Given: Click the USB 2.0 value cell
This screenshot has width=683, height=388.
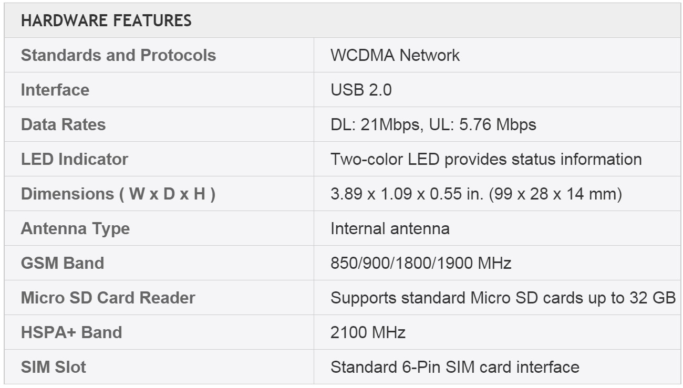Looking at the screenshot, I should [x=361, y=90].
